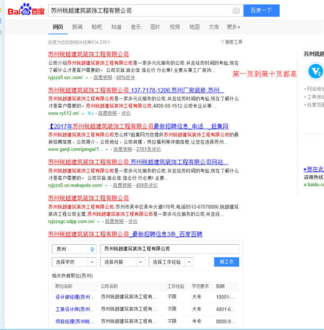The width and height of the screenshot is (324, 330).
Task: Open the 选择工作经验 dropdown
Action: click(171, 262)
